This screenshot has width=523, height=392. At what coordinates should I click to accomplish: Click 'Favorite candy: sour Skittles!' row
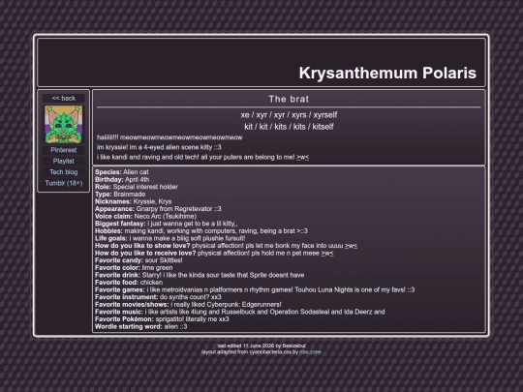pyautogui.click(x=138, y=260)
